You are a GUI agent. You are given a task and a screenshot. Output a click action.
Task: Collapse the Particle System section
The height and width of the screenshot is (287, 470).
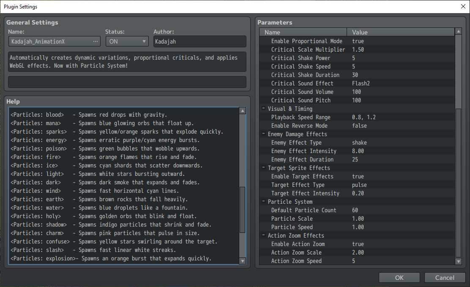tap(263, 201)
